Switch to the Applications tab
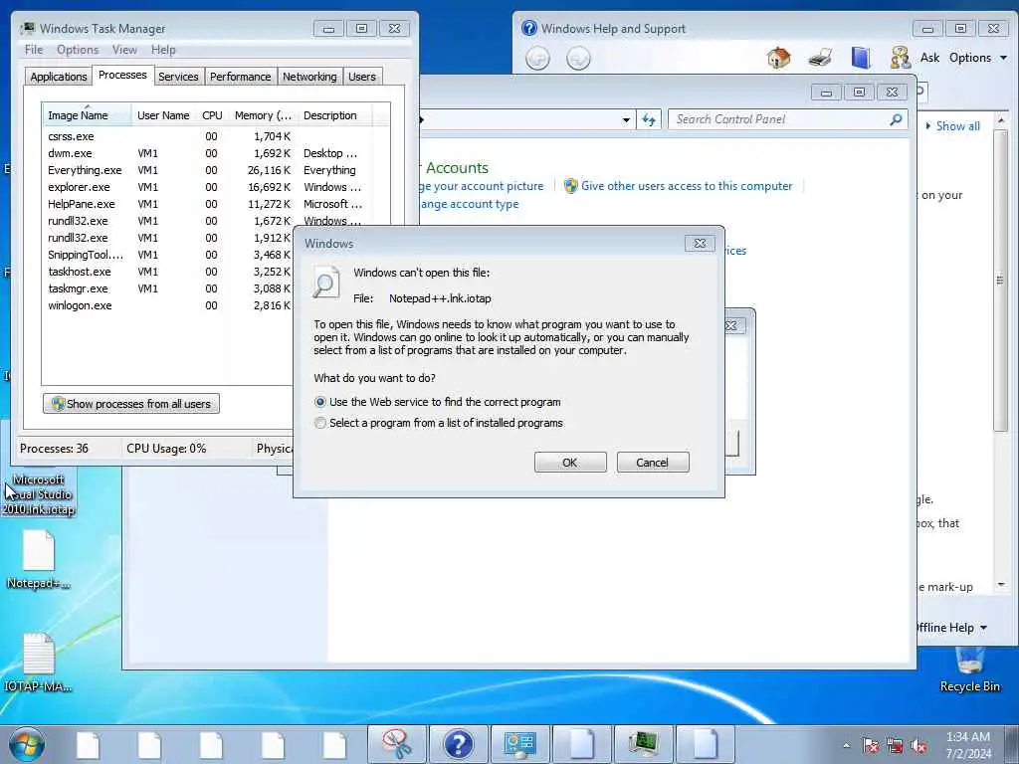Image resolution: width=1019 pixels, height=764 pixels. pos(59,77)
